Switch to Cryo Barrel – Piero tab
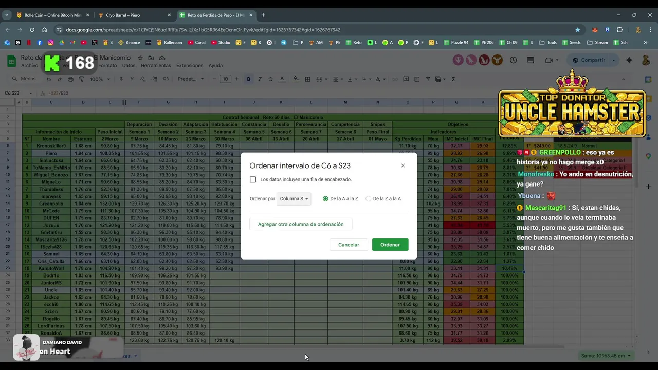Viewport: 658px width, 370px height. click(x=135, y=15)
